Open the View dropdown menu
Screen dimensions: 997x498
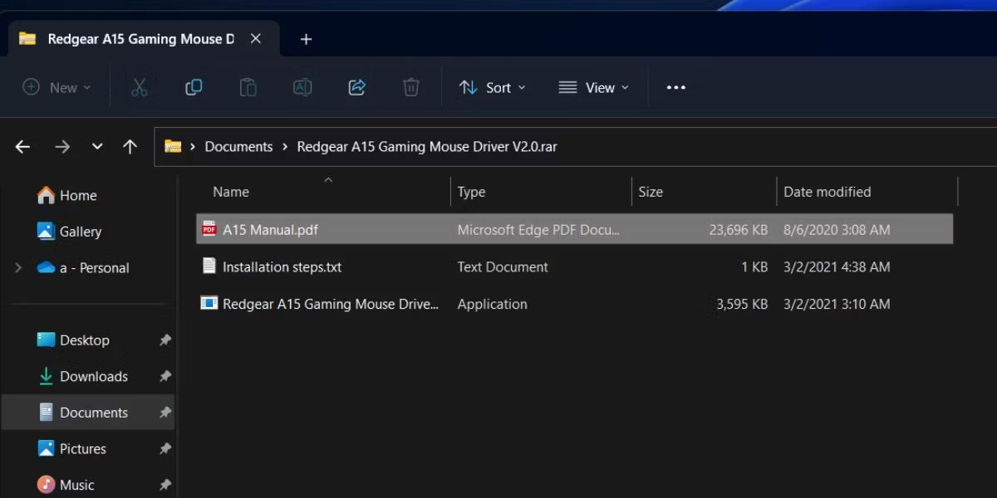point(593,87)
